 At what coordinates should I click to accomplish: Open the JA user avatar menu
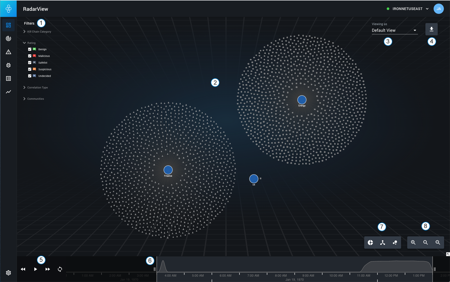click(438, 9)
